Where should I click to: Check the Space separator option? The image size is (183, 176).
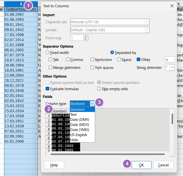click(x=119, y=60)
